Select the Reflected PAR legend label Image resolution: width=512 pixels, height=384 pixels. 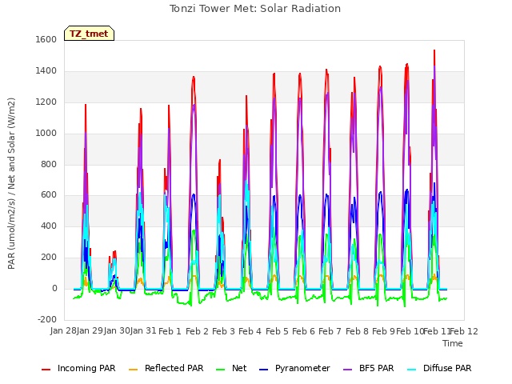click(x=174, y=368)
